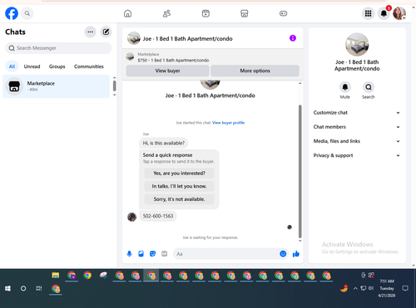
Task: Select the Communities filter tab
Action: pos(89,66)
